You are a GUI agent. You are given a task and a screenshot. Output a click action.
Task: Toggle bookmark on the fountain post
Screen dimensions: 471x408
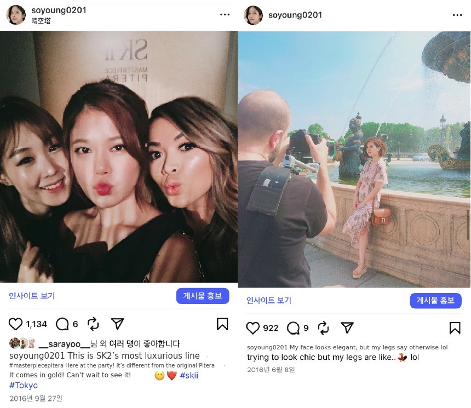point(455,328)
